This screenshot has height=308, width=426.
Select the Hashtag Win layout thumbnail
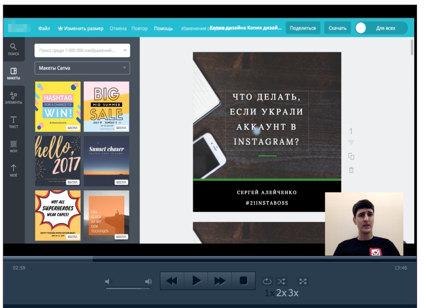pyautogui.click(x=58, y=107)
